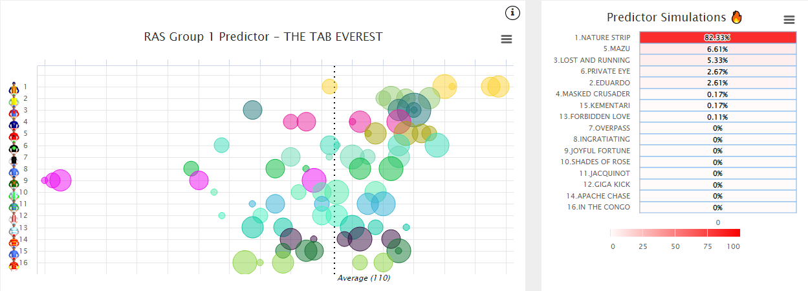Image resolution: width=808 pixels, height=291 pixels.
Task: Click jockey silk icon for runner 13
Action: tap(14, 228)
